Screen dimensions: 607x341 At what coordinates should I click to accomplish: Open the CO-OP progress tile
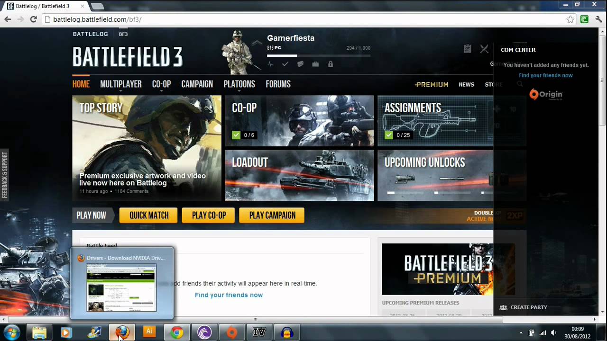coord(299,121)
